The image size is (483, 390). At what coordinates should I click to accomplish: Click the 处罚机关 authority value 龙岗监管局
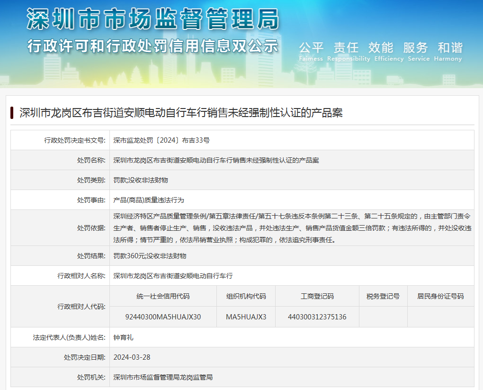163,377
